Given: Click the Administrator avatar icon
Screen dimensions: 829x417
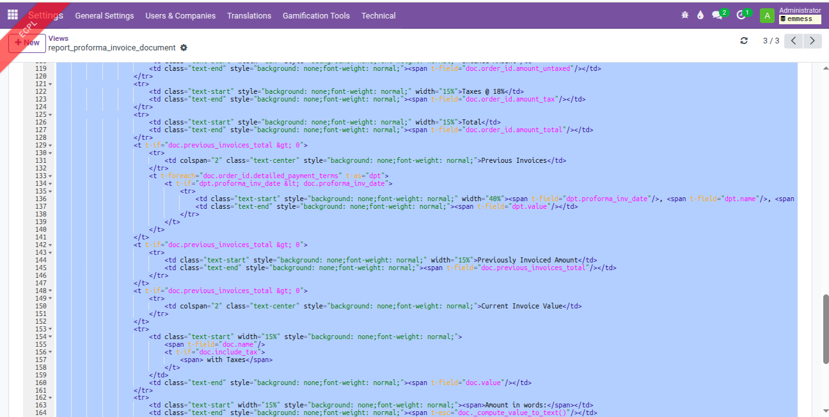Looking at the screenshot, I should click(767, 15).
